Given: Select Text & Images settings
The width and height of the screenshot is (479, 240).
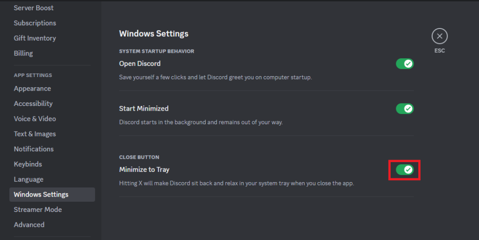Looking at the screenshot, I should [35, 134].
